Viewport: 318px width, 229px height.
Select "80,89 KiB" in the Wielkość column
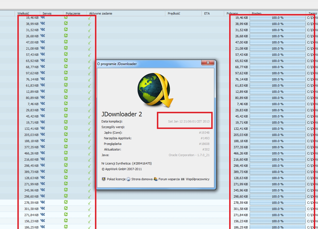click(32, 98)
